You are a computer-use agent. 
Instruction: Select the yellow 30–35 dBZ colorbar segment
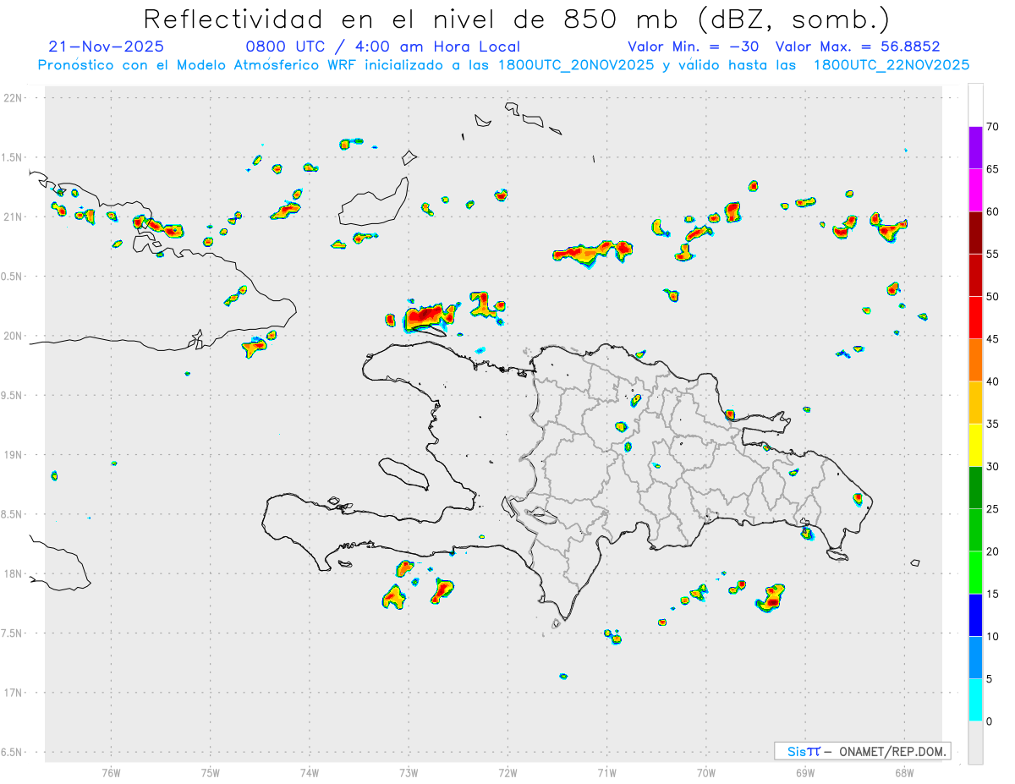[x=975, y=445]
